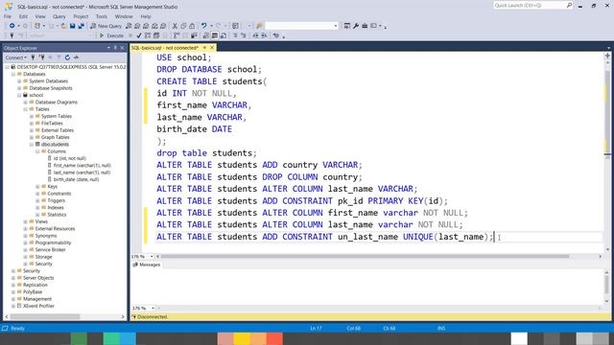Click the Comment out selected lines icon
Screen dimensions: 614x345
(235, 35)
